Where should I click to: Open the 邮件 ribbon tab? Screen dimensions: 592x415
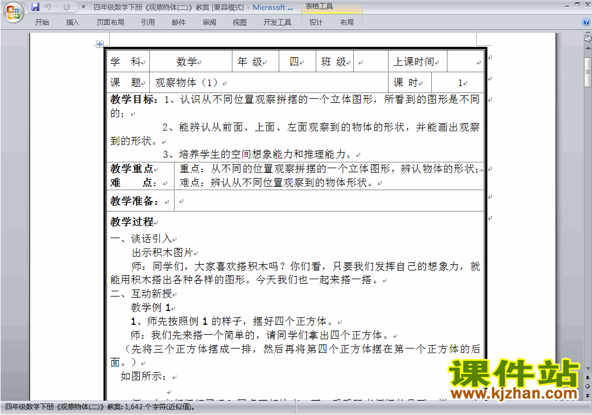pos(179,23)
